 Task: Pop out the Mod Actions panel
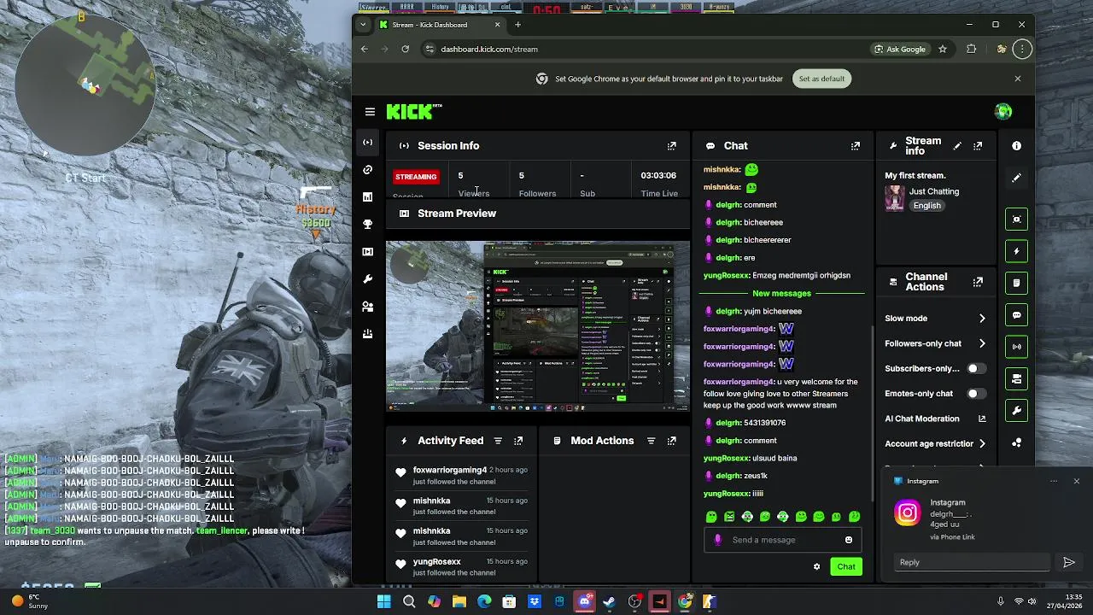click(x=672, y=441)
